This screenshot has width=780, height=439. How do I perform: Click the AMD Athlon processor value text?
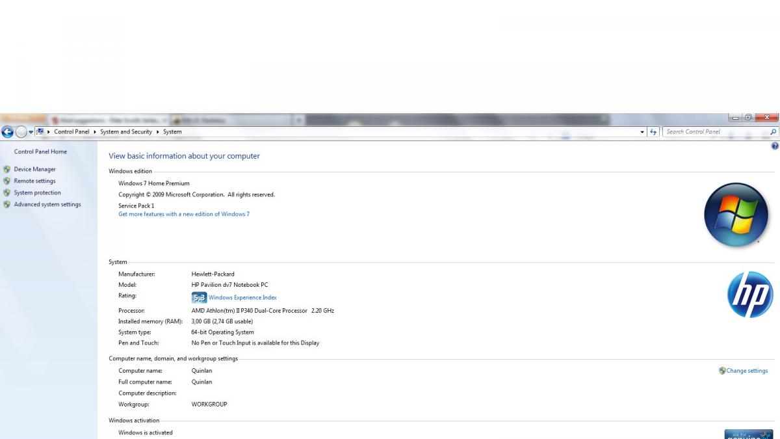[263, 311]
